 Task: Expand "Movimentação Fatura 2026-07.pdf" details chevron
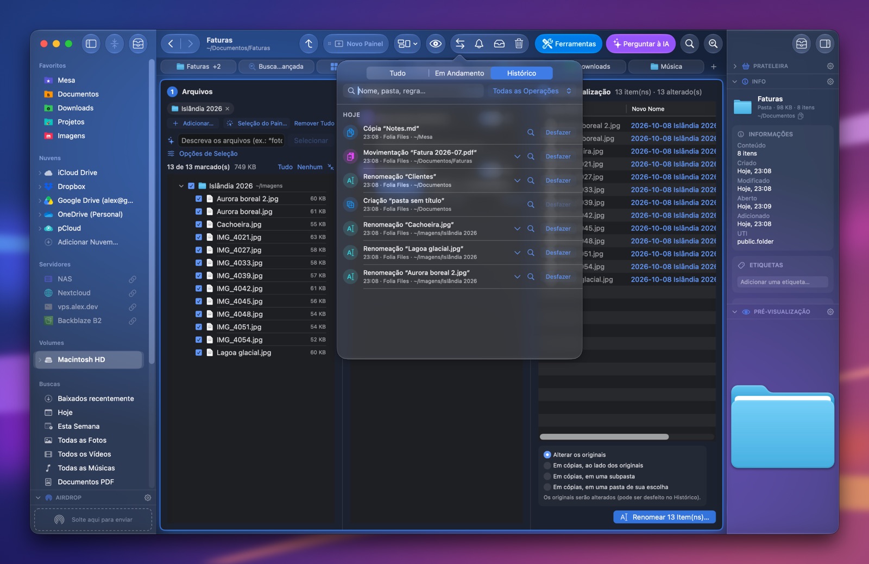[x=517, y=157]
